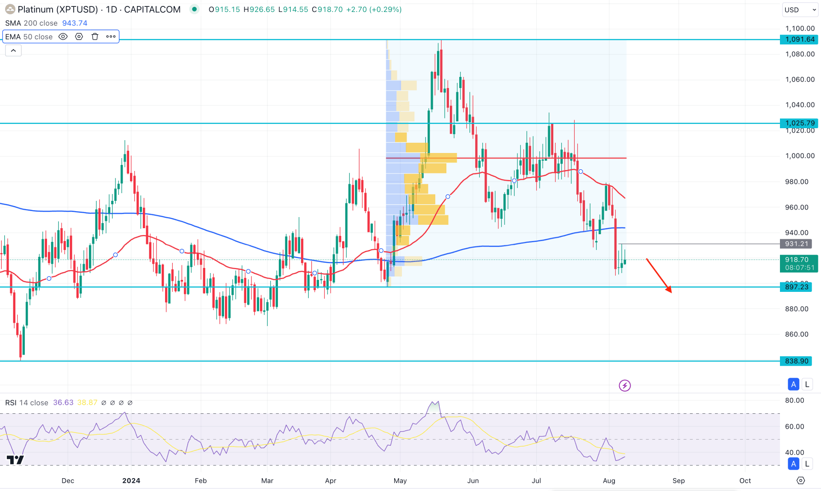821x491 pixels.
Task: Click the green market status dot
Action: point(195,9)
